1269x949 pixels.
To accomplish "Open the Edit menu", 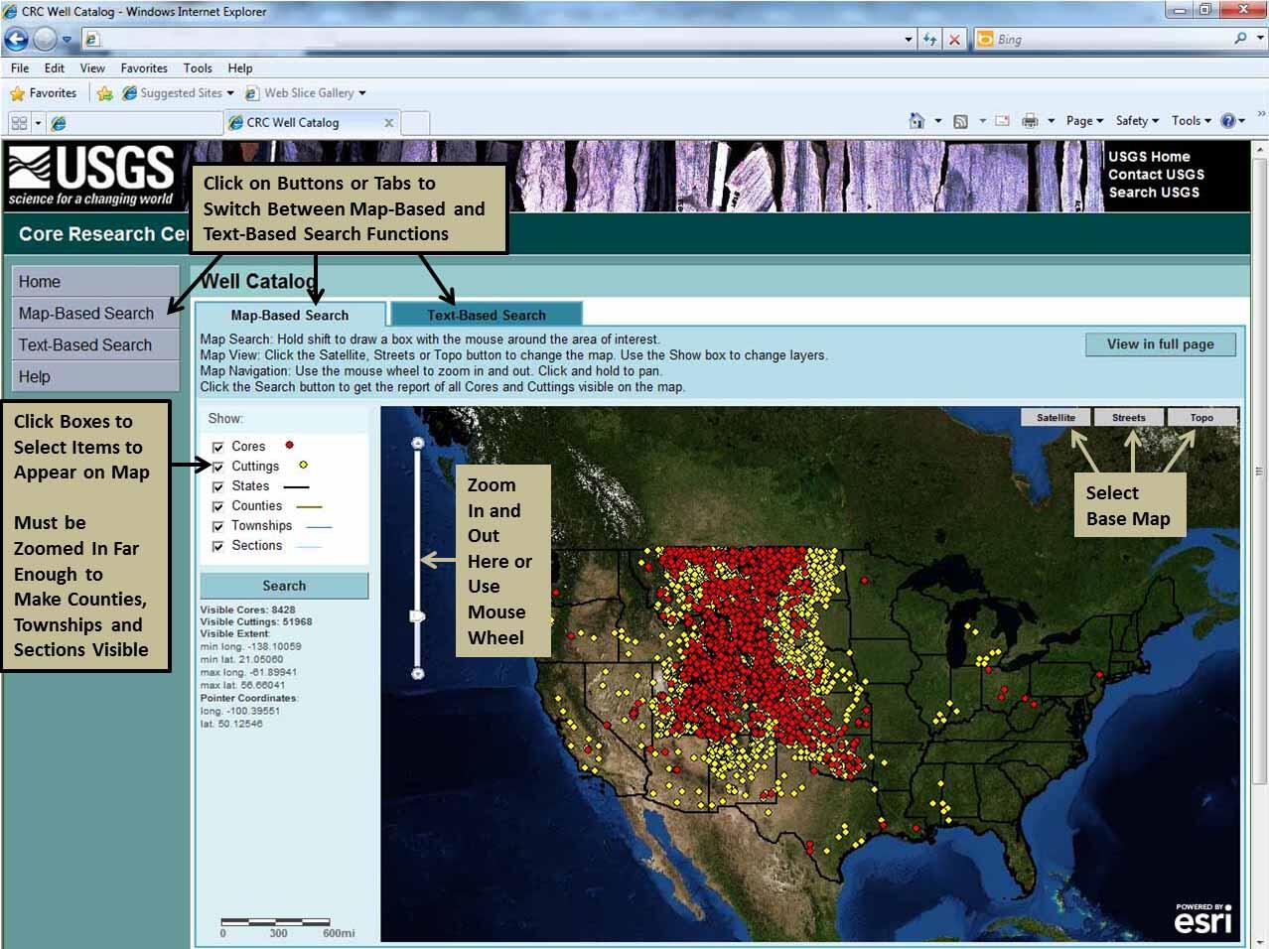I will pos(55,68).
